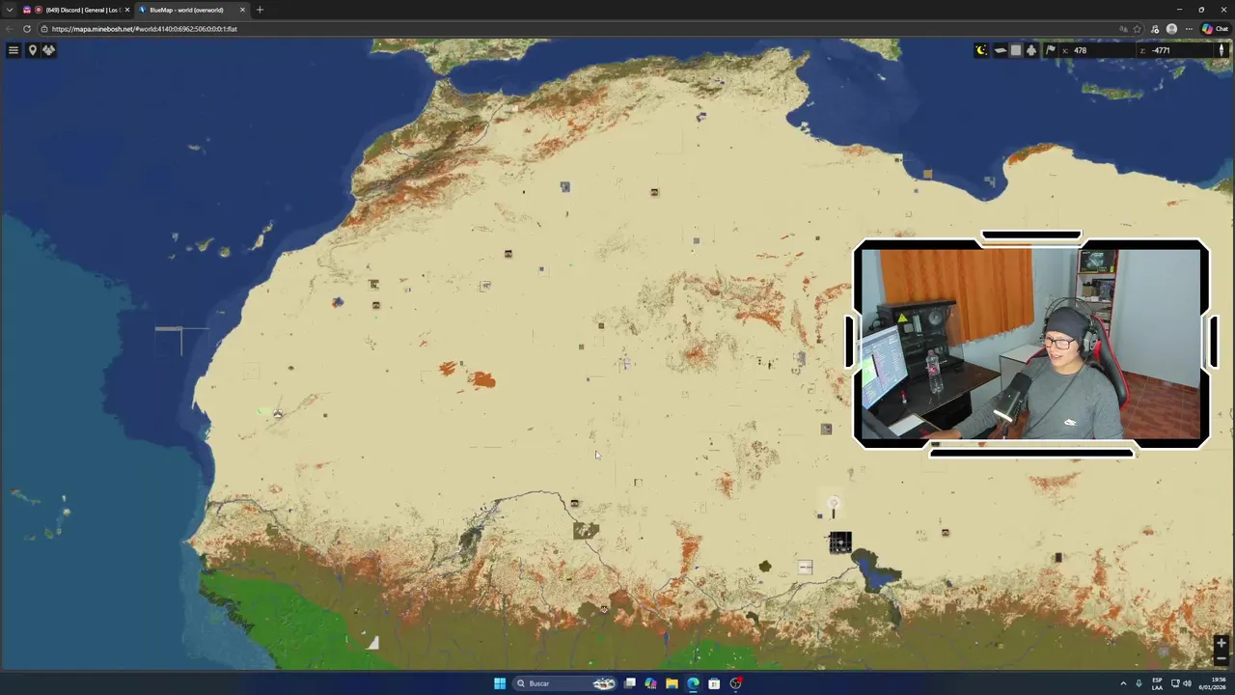
Task: Select the BlueMap world tab
Action: [191, 10]
